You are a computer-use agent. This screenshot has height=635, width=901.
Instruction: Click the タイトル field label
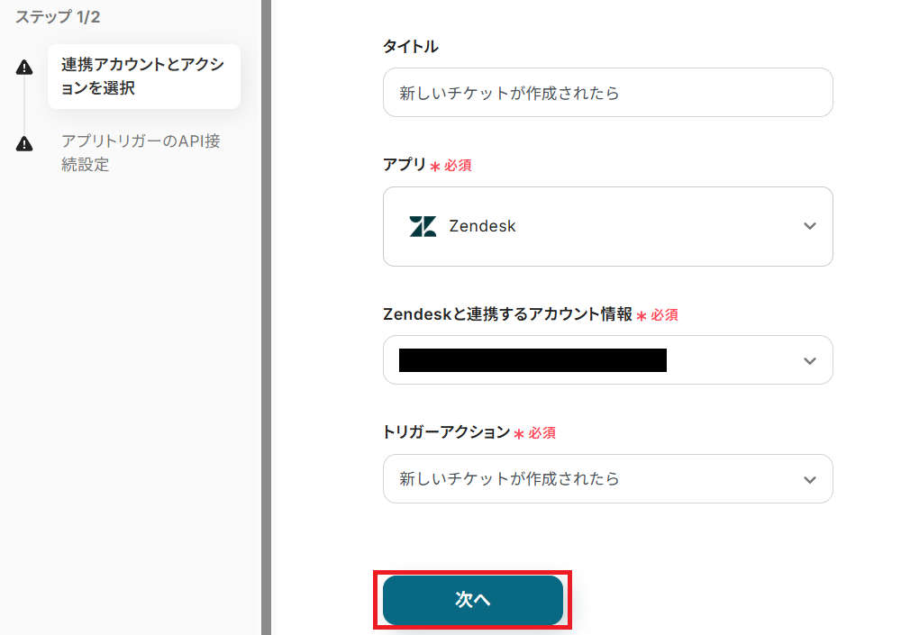pos(411,47)
